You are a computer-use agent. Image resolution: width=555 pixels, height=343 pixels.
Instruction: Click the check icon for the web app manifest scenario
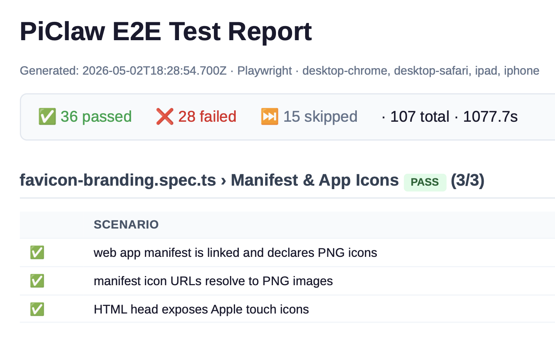[37, 253]
